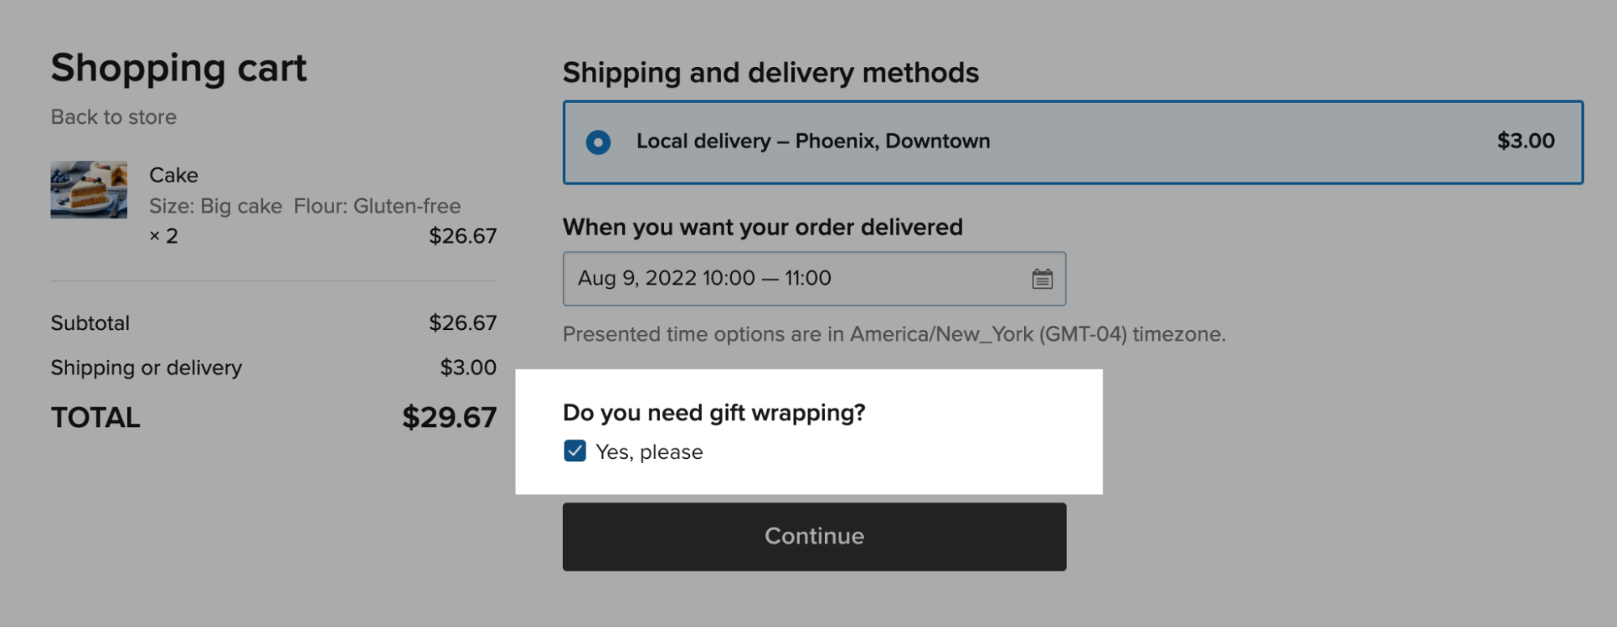Screen dimensions: 1617x628
Task: Click the New_York timezone notice text
Action: [894, 333]
